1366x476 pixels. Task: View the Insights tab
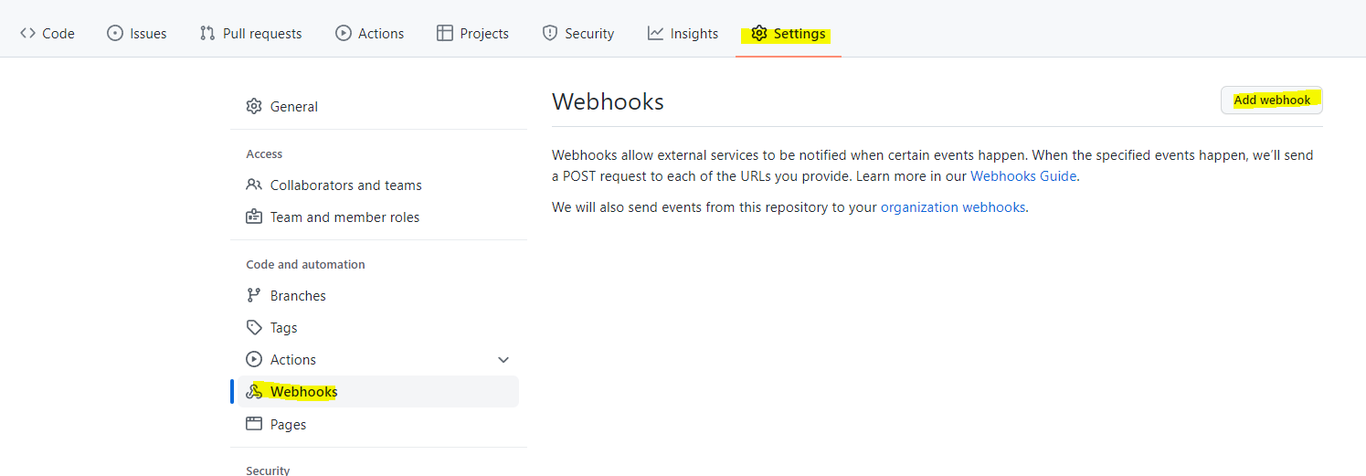[683, 33]
